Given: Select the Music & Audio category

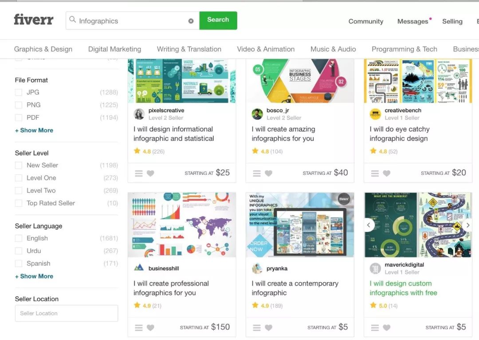Looking at the screenshot, I should [x=333, y=49].
